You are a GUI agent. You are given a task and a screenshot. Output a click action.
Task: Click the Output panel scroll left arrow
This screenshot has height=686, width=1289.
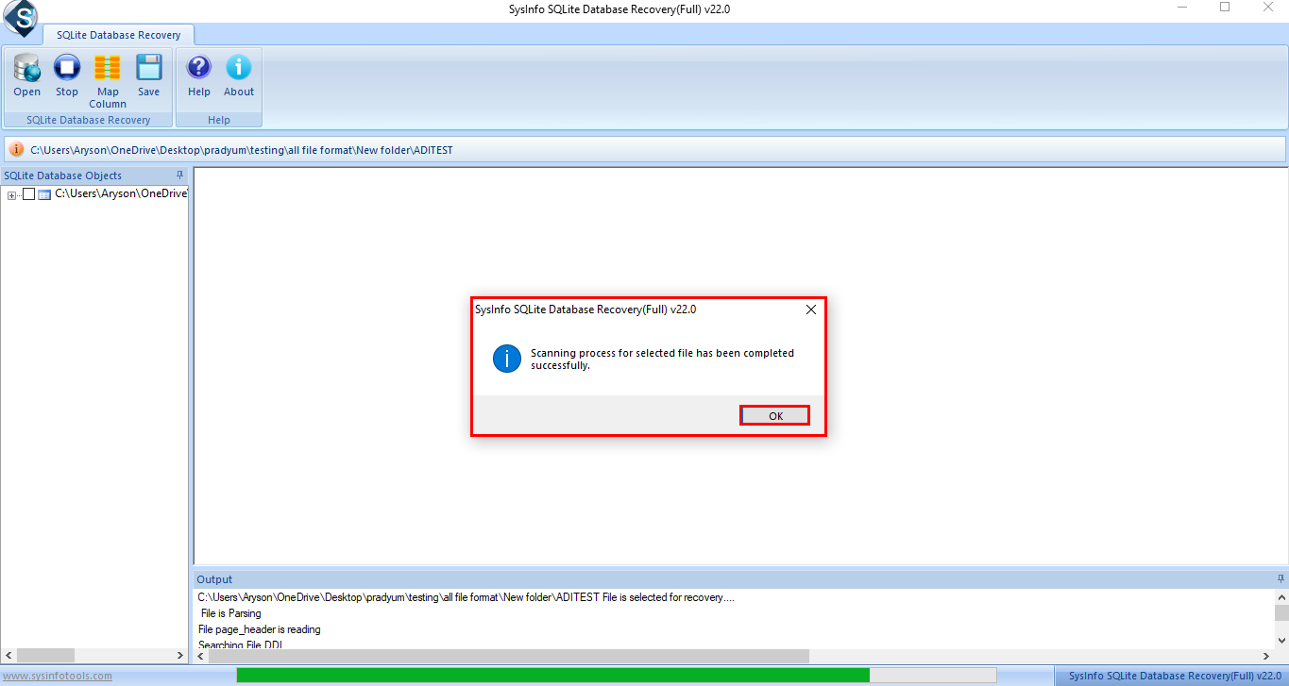pyautogui.click(x=201, y=656)
